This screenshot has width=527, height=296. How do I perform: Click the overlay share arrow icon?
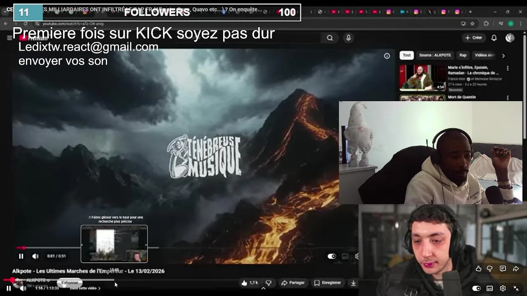pos(516,268)
